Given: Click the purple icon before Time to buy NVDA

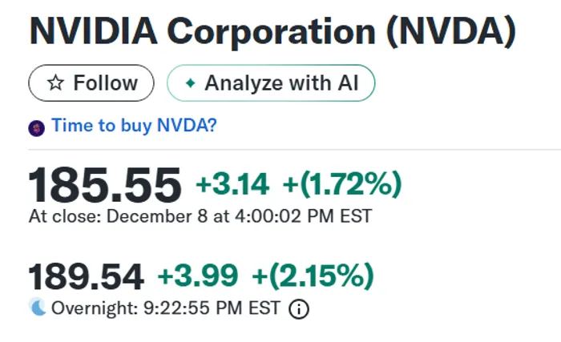Looking at the screenshot, I should [x=37, y=127].
